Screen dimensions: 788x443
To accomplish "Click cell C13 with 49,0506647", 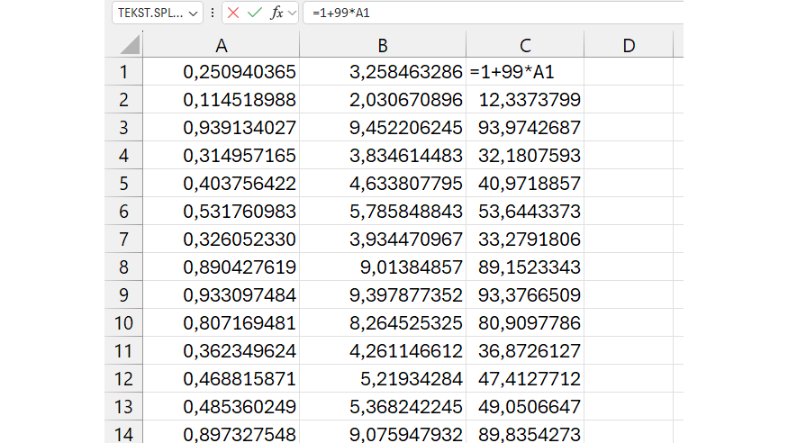I will pos(525,406).
